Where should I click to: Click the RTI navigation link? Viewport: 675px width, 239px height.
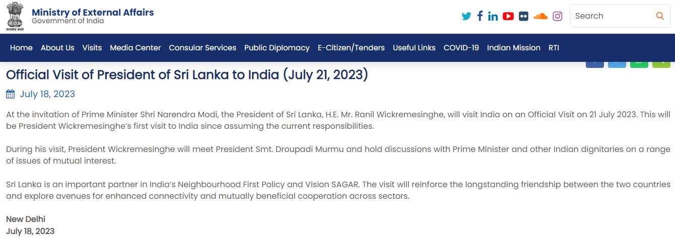point(554,48)
